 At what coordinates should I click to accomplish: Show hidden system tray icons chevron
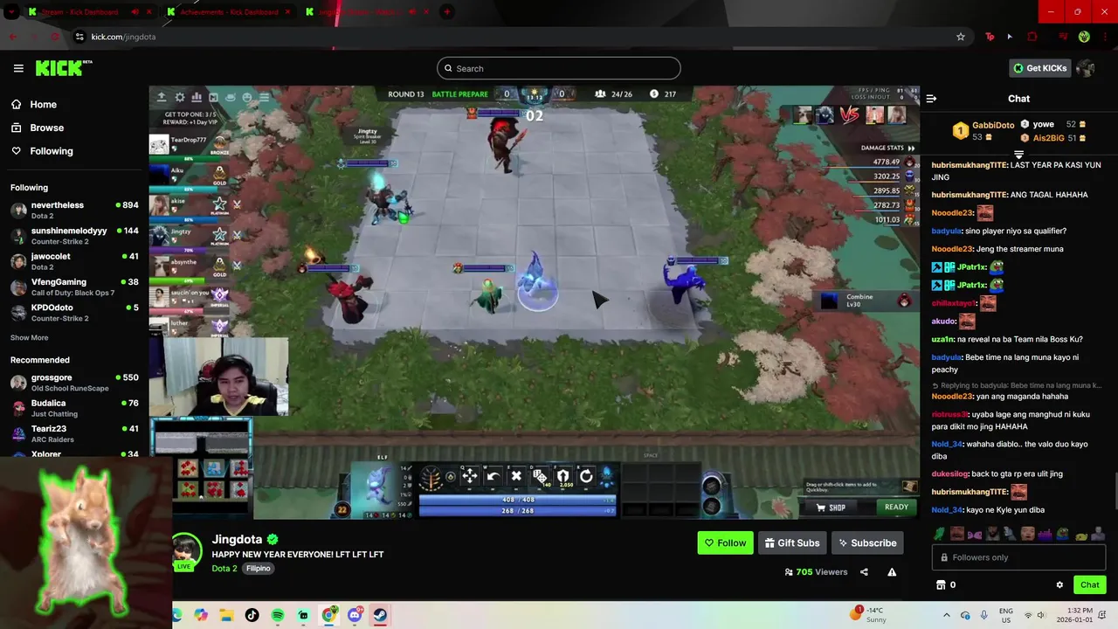click(947, 615)
